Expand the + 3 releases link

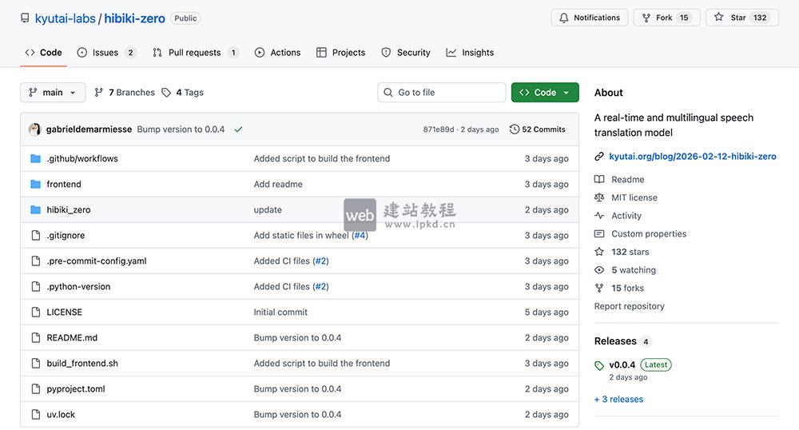click(x=618, y=400)
